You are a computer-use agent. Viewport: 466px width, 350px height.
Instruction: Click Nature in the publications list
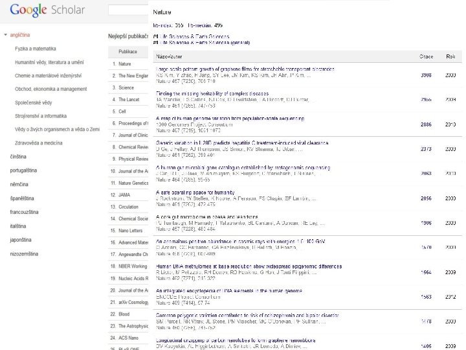click(x=124, y=64)
